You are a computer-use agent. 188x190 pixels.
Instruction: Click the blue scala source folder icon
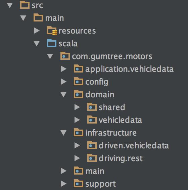click(x=52, y=43)
